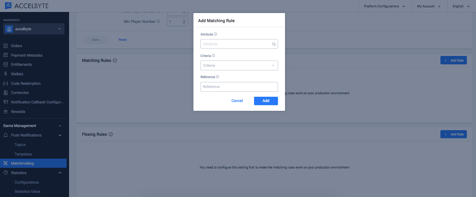Click the Attribute info icon in dialog

[215, 34]
